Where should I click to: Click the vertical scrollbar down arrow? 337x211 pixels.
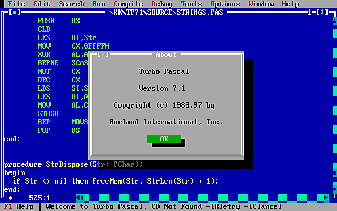click(x=335, y=189)
